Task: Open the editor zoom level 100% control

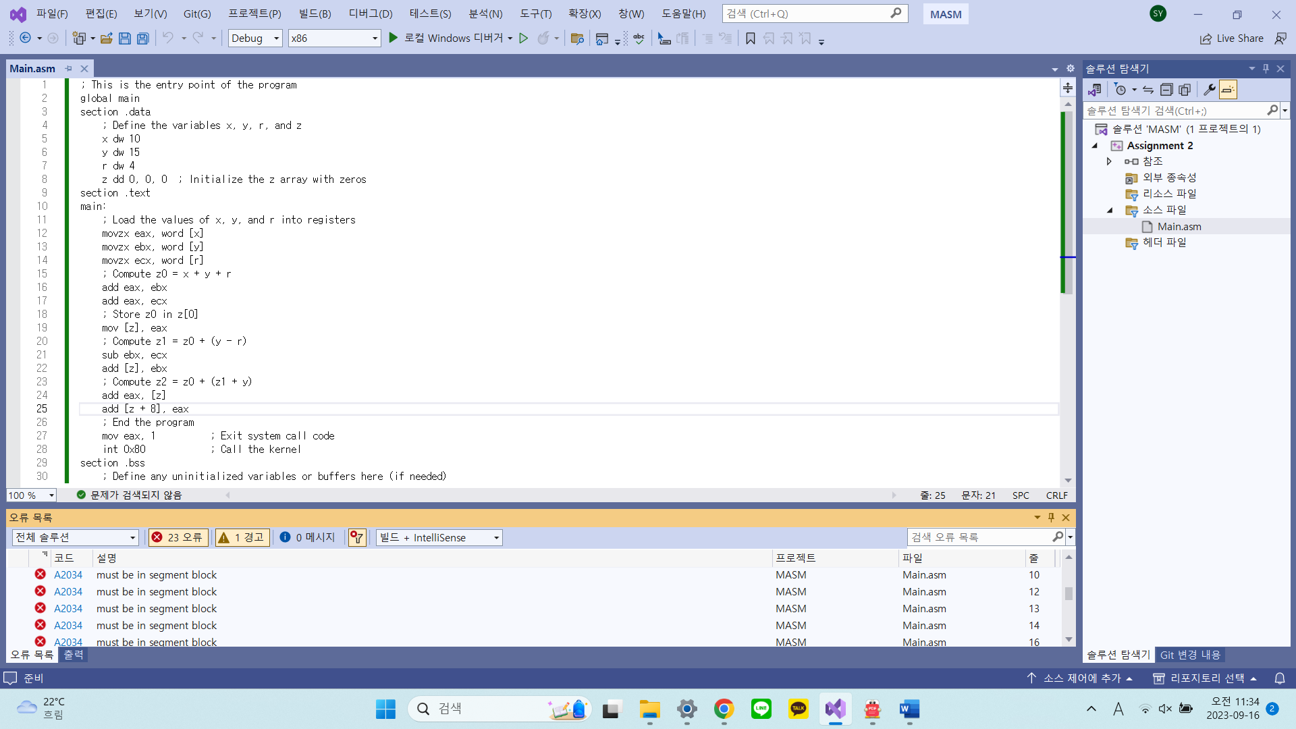Action: [x=30, y=495]
